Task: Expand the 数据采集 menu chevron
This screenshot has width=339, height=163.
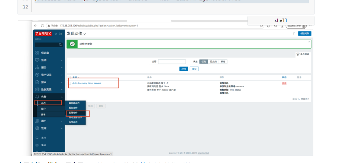Action: point(62,89)
